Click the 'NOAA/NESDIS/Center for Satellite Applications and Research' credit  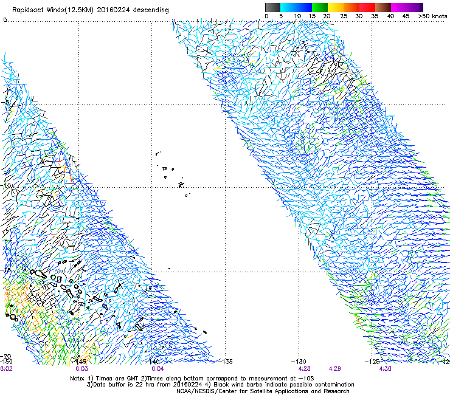click(x=263, y=391)
